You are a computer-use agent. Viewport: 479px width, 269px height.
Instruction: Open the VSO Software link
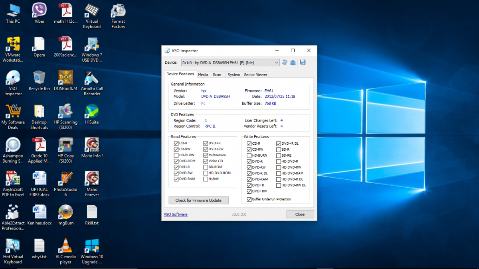(x=176, y=214)
